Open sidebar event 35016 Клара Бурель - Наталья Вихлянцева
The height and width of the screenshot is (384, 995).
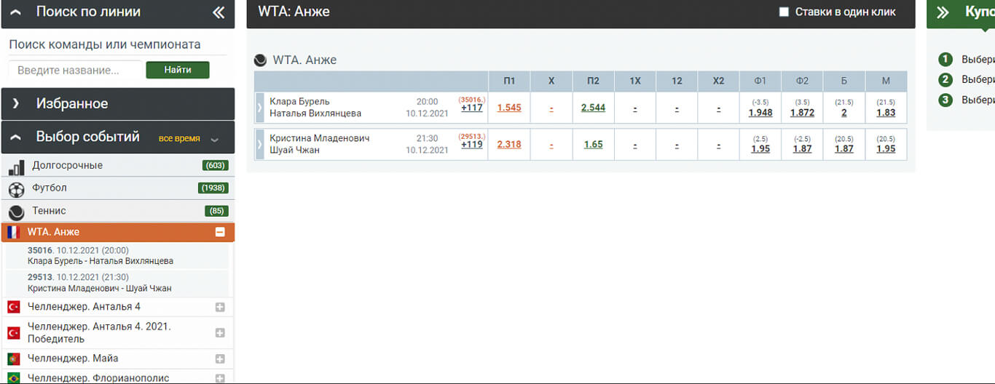118,255
